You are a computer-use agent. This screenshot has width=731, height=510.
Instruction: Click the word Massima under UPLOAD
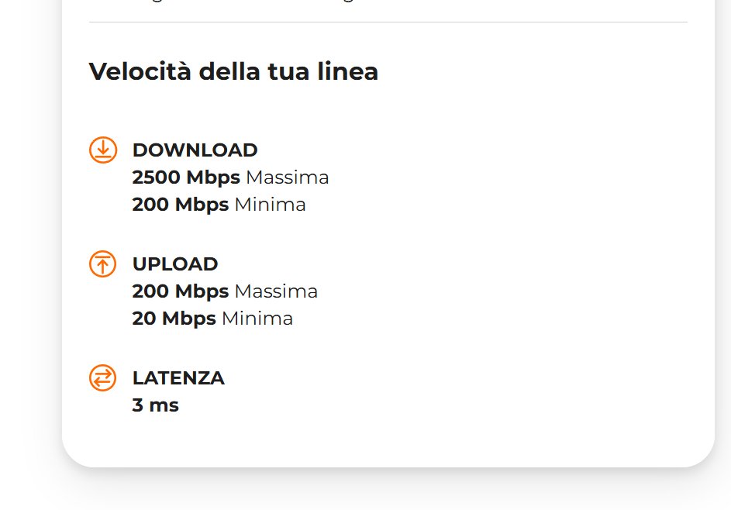[276, 291]
